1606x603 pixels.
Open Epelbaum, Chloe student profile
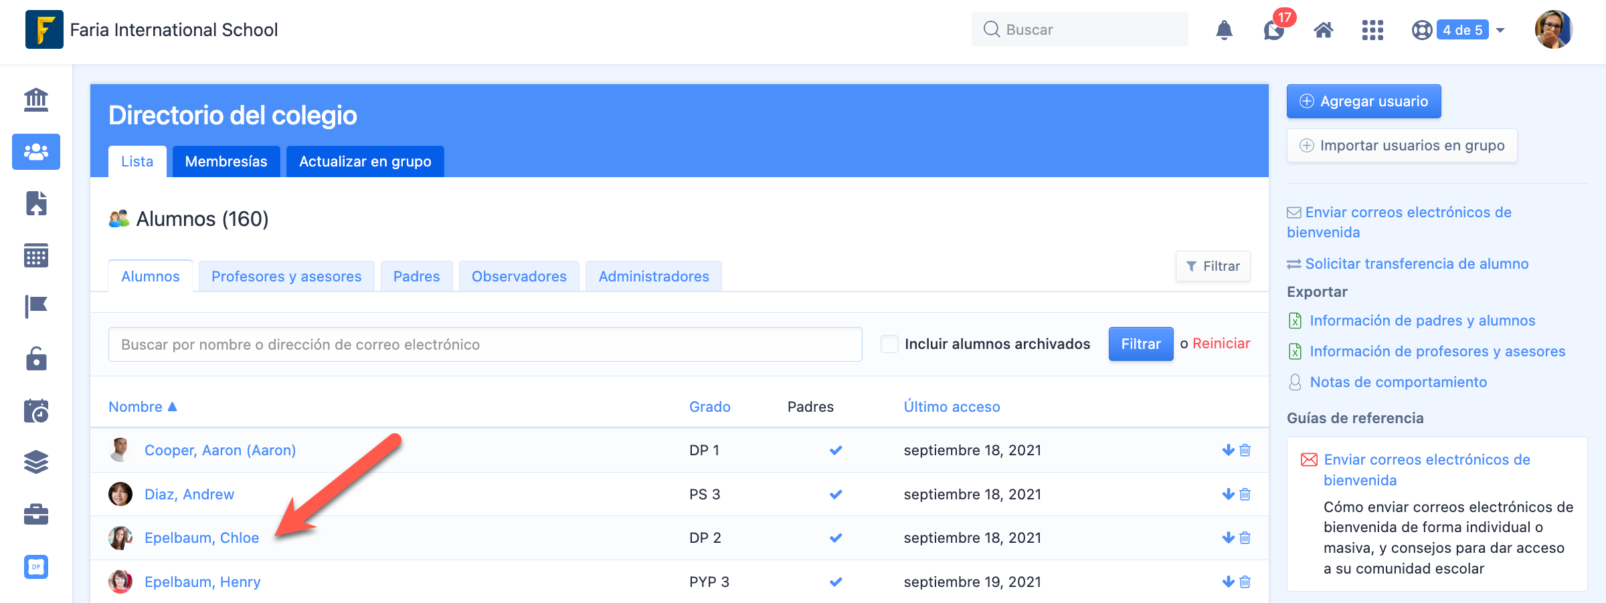[201, 538]
